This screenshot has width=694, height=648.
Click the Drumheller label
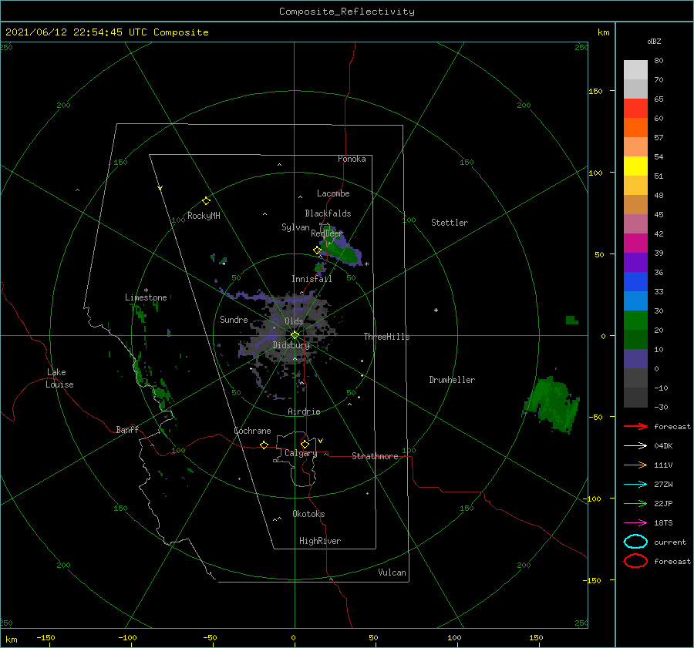(452, 380)
